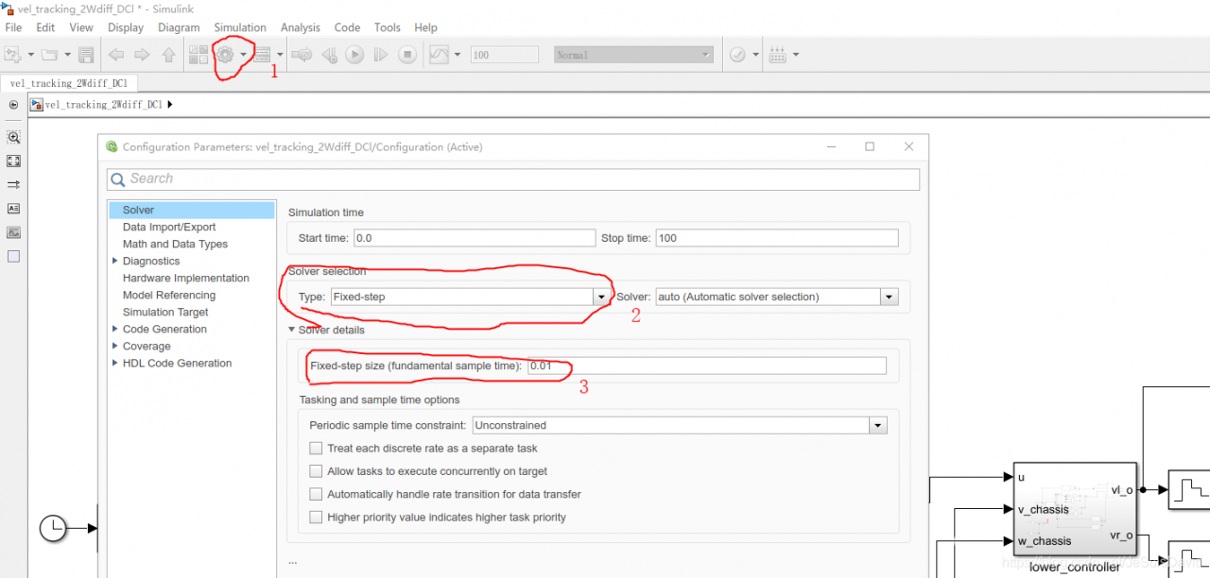
Task: Select Math and Data Types pane
Action: pos(175,244)
